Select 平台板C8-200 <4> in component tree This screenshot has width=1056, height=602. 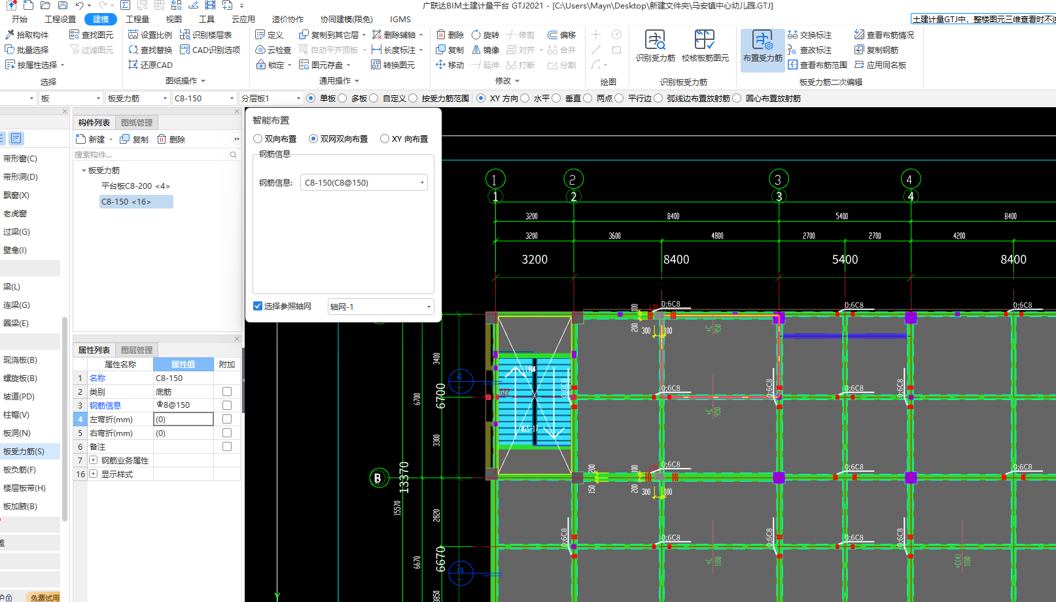point(135,186)
